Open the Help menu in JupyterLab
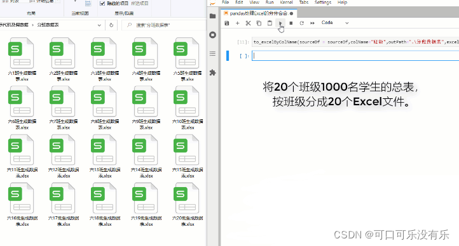The height and width of the screenshot is (246, 459). (x=342, y=3)
